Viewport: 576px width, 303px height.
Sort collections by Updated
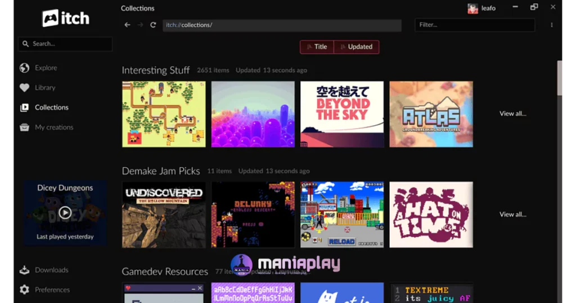(356, 47)
